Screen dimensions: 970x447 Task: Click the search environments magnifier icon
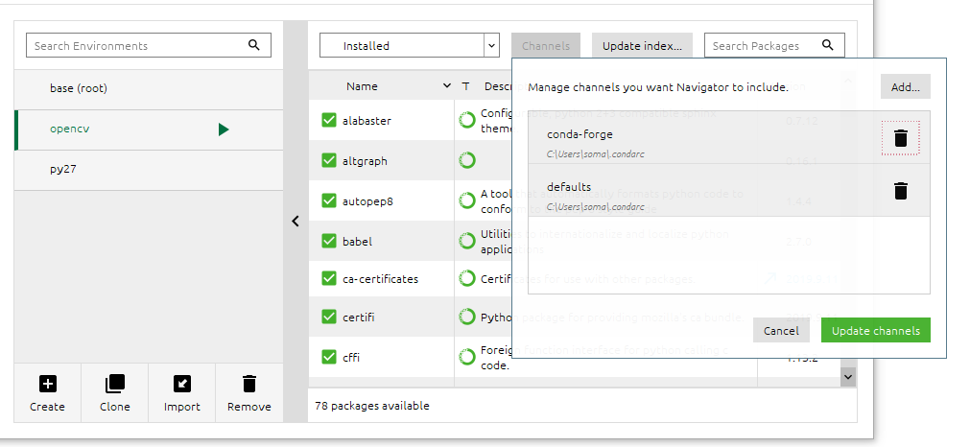tap(254, 45)
